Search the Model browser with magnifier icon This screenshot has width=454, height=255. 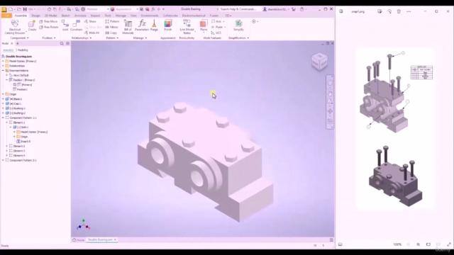[x=62, y=43]
